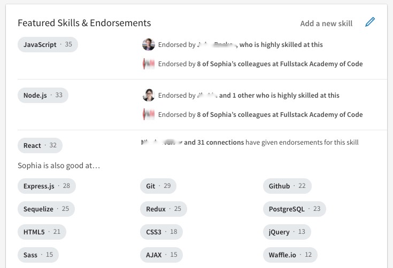Click the jQuery skill pill
Viewport: 393px width, 268px height.
coord(287,232)
